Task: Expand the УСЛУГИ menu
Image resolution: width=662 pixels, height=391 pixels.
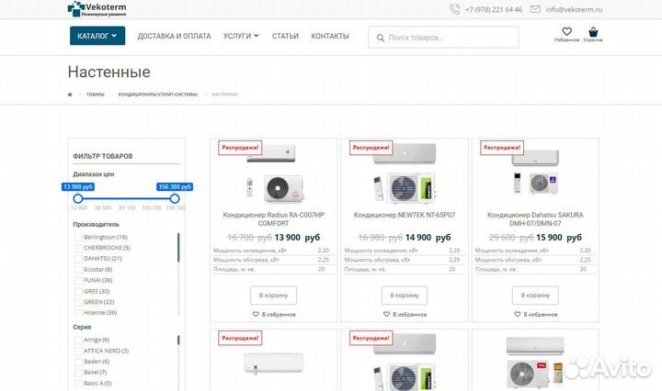Action: click(x=241, y=36)
